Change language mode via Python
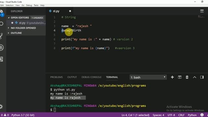 point(192,115)
